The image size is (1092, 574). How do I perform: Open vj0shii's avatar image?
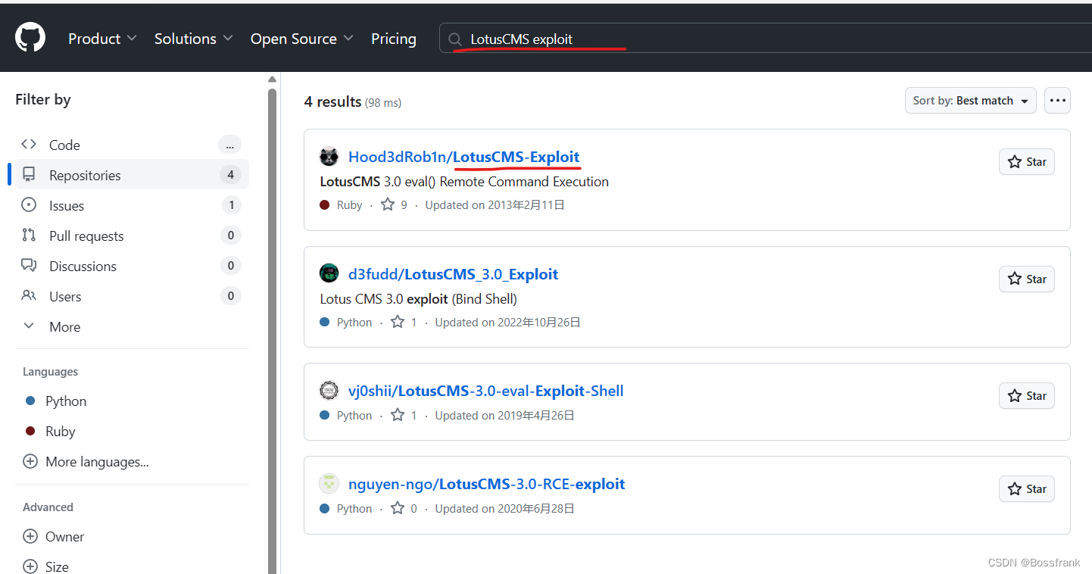point(329,391)
